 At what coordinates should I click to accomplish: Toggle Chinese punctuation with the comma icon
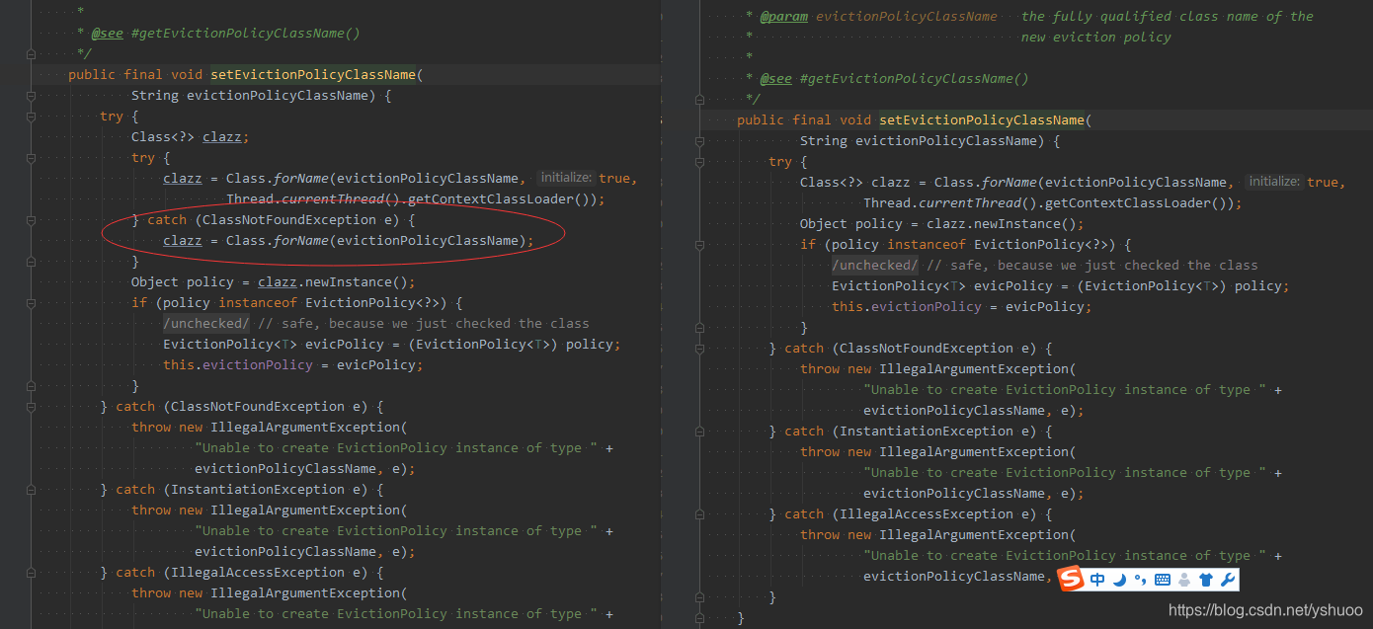click(1141, 579)
